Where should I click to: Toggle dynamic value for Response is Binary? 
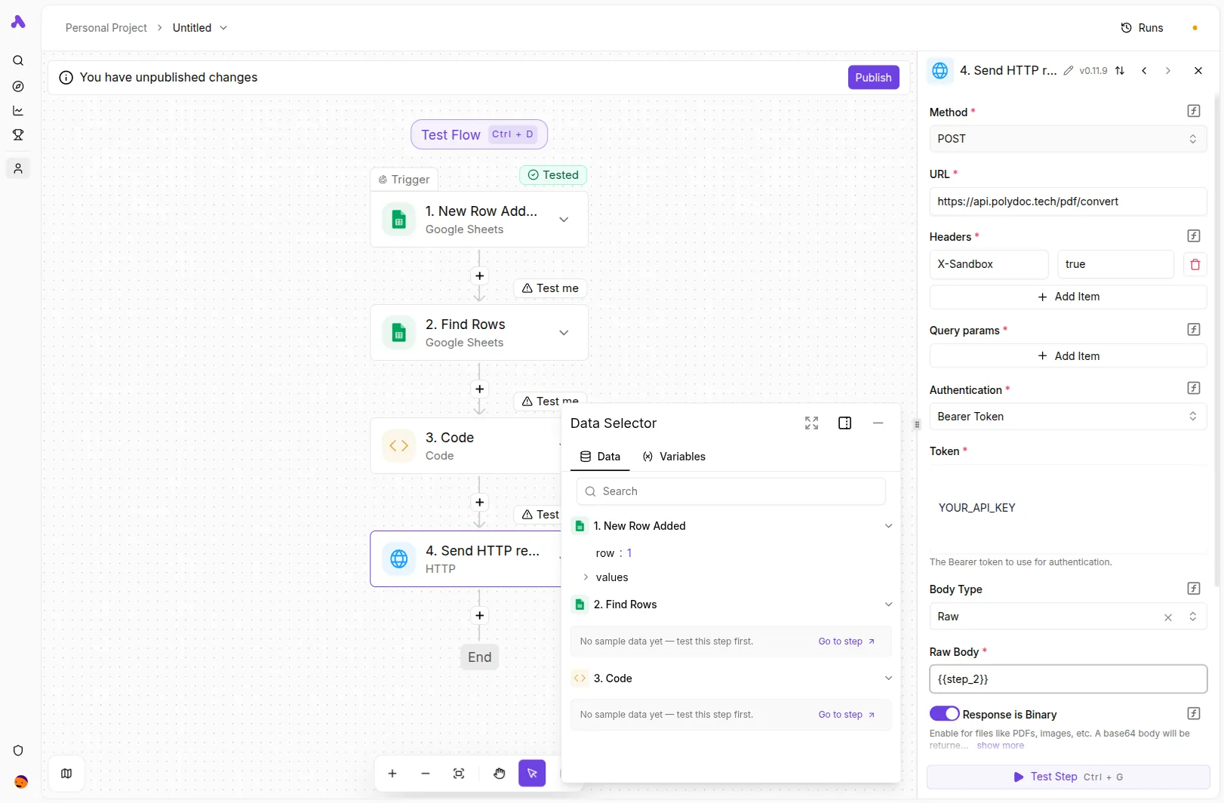tap(1194, 714)
